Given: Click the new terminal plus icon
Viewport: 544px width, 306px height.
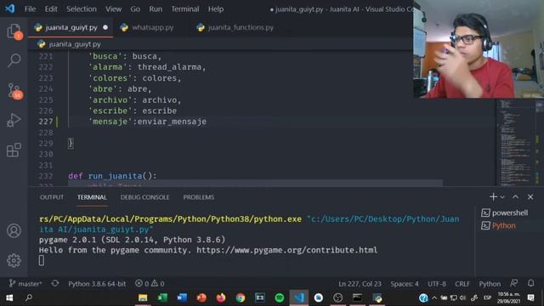Looking at the screenshot, I should coord(493,196).
